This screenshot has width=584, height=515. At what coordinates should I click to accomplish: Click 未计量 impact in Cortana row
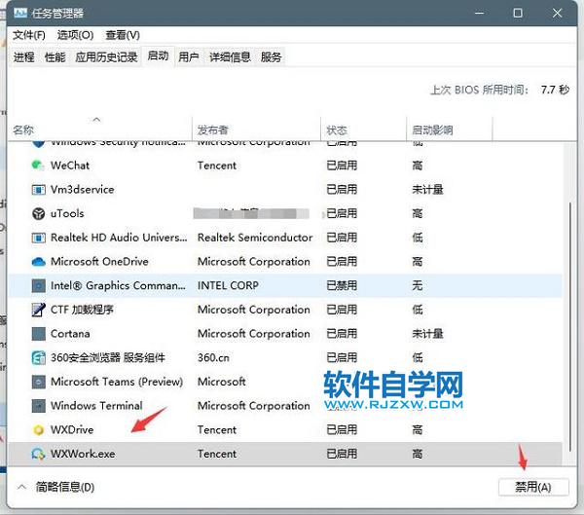pyautogui.click(x=427, y=334)
